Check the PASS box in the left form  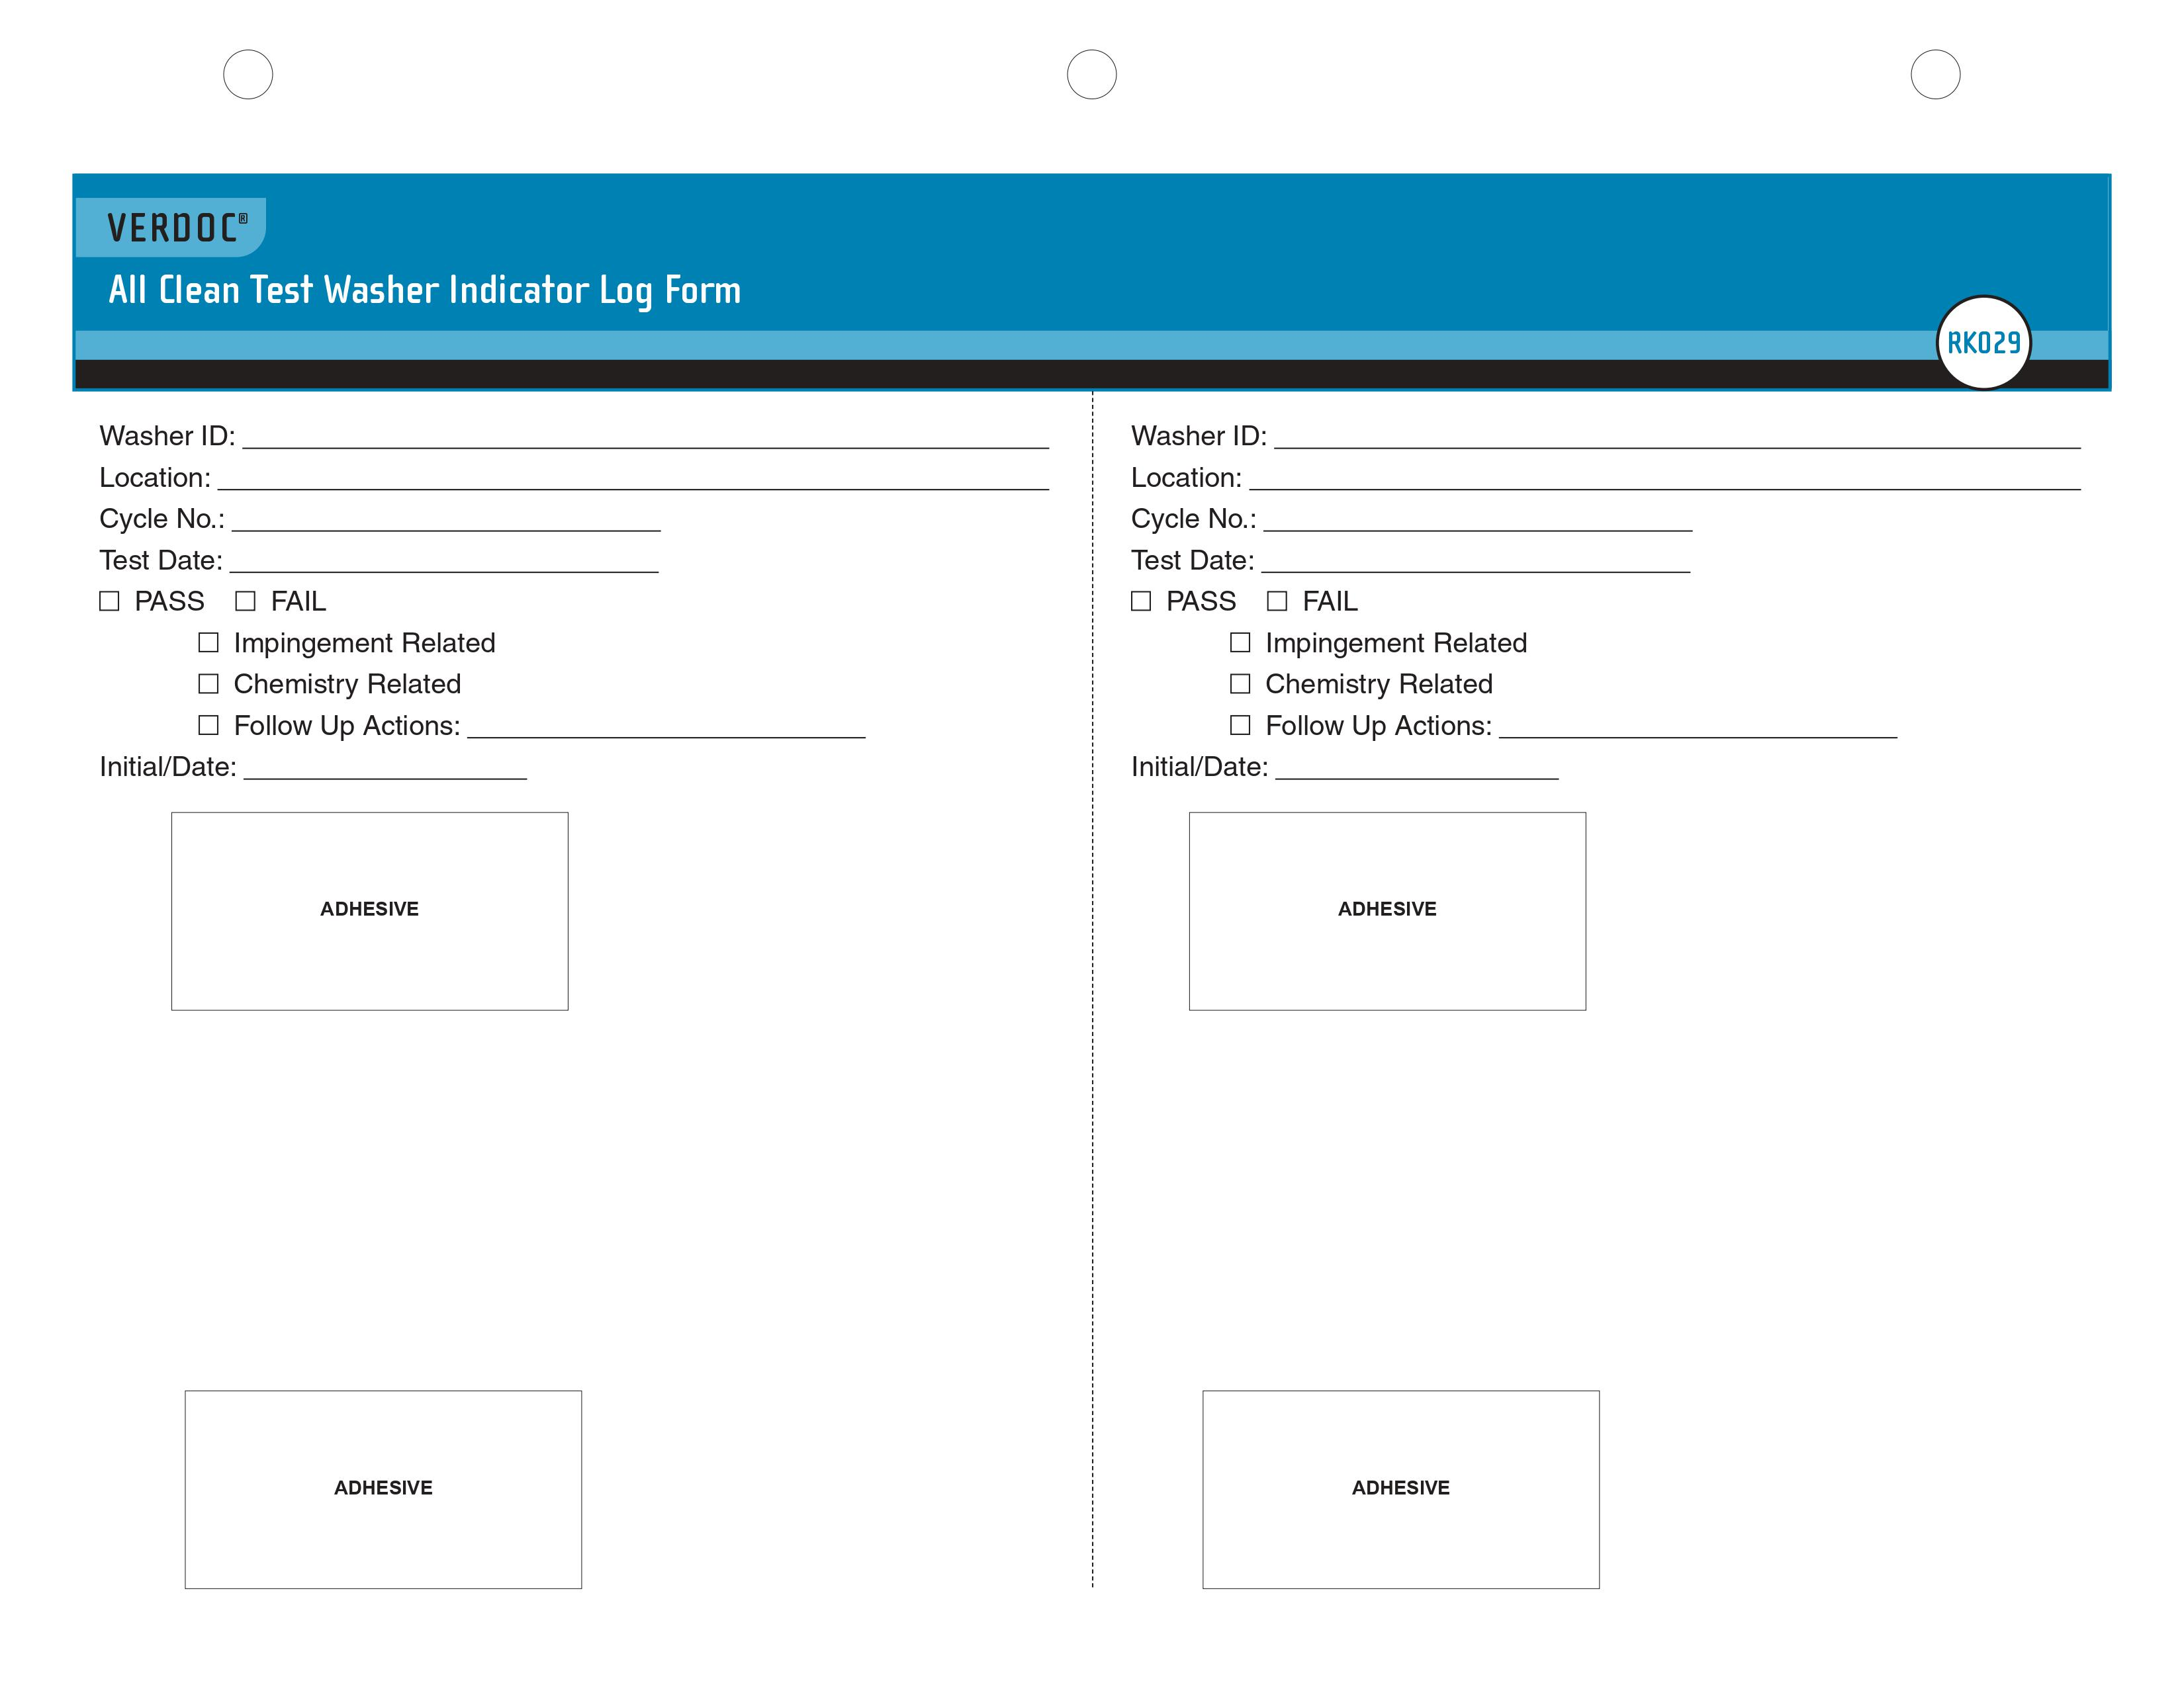(109, 601)
